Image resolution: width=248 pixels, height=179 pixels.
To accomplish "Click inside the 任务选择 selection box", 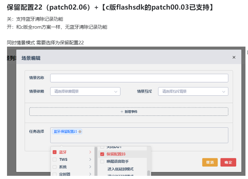I will (139, 135).
